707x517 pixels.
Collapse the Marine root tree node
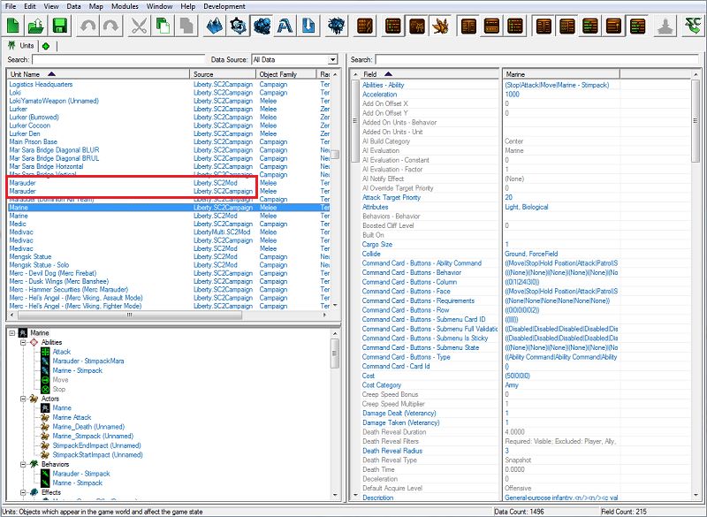pyautogui.click(x=12, y=333)
